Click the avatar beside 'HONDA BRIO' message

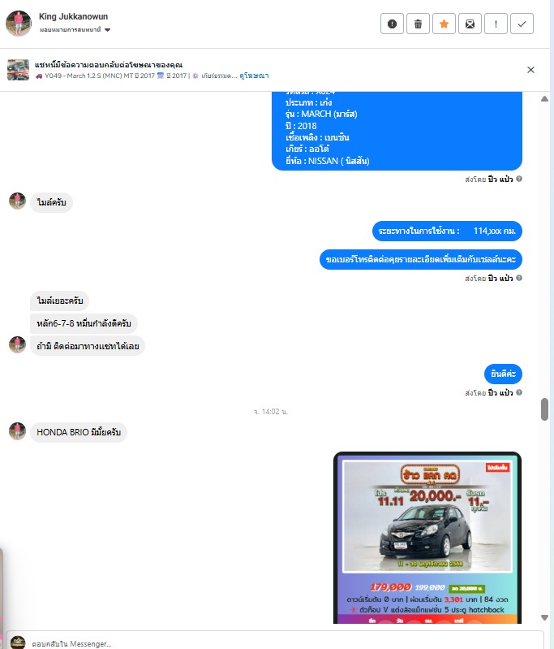(17, 431)
